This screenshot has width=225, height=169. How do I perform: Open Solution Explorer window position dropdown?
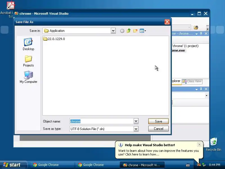pos(196,34)
